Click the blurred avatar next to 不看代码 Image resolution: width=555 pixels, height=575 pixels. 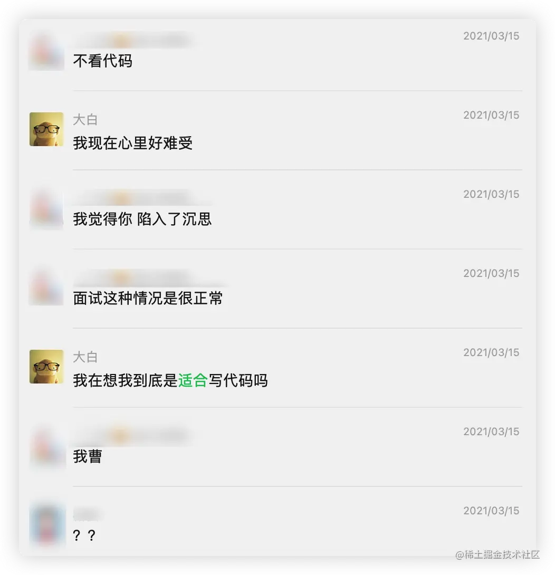(x=46, y=51)
